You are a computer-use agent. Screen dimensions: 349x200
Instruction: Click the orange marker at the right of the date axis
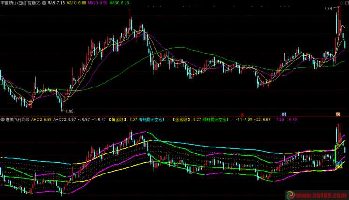338,114
